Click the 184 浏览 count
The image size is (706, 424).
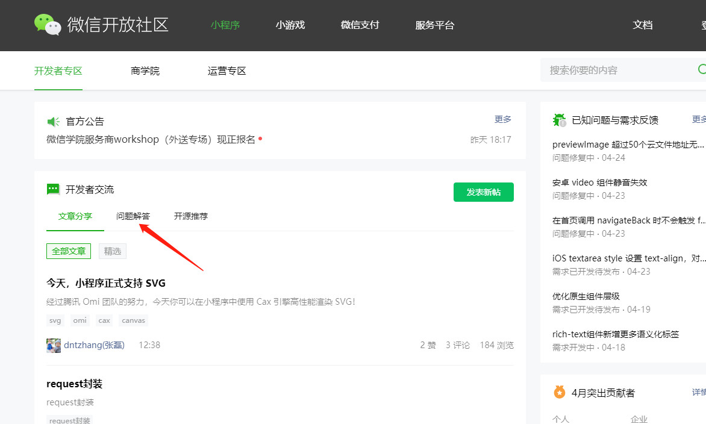click(496, 345)
